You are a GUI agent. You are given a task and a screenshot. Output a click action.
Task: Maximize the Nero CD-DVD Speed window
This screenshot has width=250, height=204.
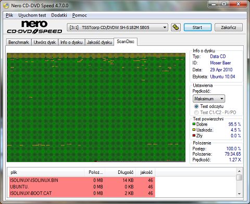[x=224, y=4]
